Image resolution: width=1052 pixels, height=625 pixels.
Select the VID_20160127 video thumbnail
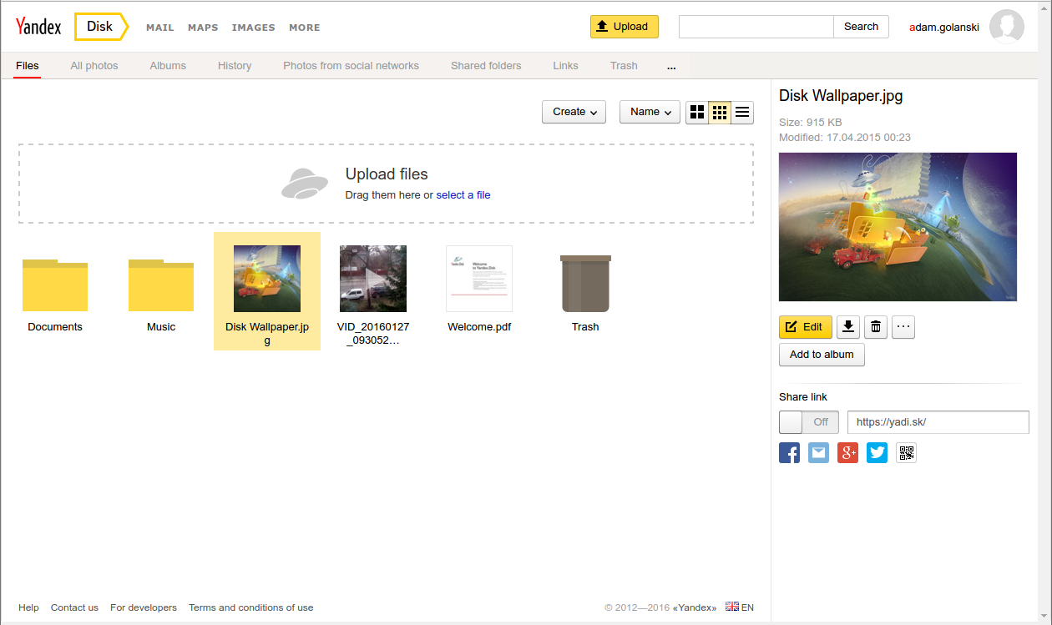(x=373, y=279)
